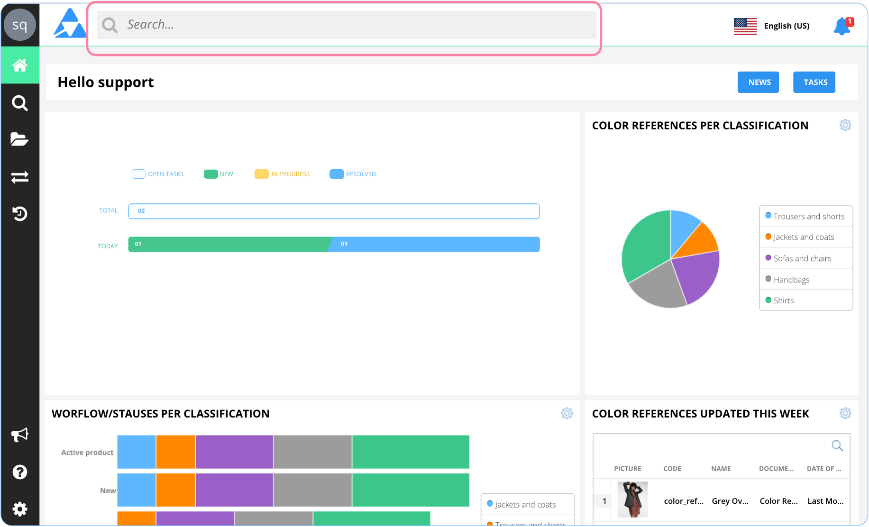Viewport: 869px width, 527px height.
Task: Click the green Active product bar segment
Action: [x=411, y=452]
